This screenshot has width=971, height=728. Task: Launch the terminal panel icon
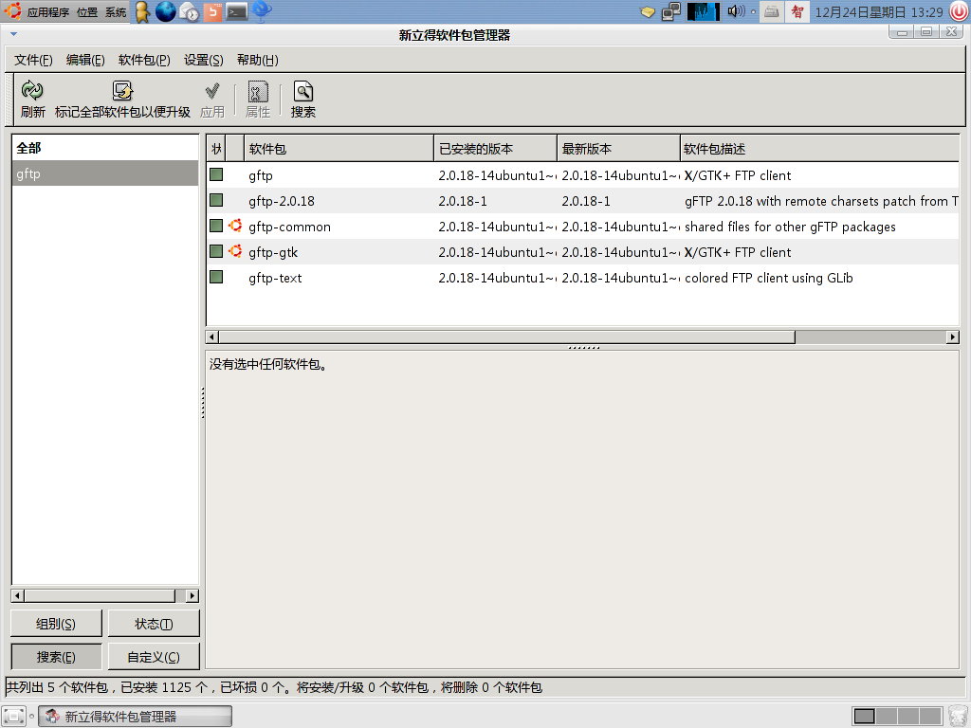click(x=236, y=11)
